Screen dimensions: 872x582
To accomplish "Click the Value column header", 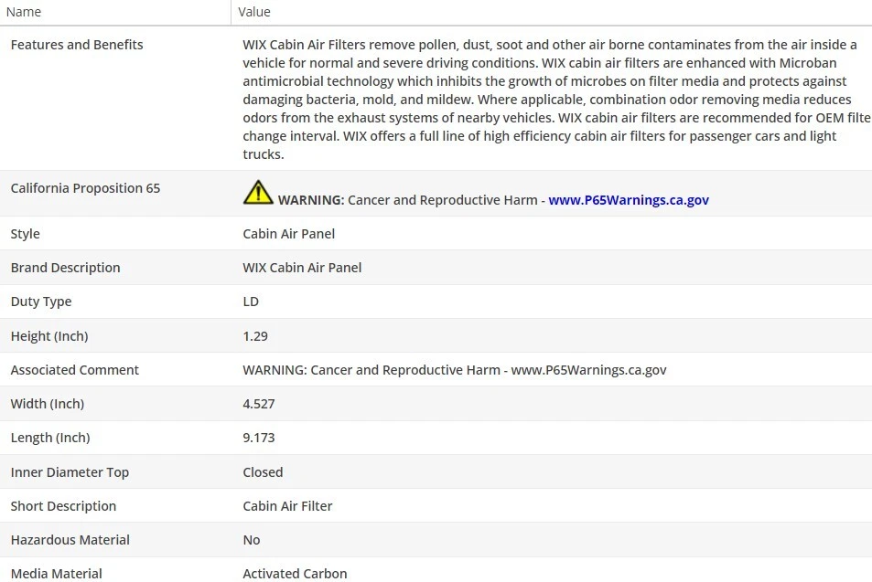I will (x=254, y=12).
